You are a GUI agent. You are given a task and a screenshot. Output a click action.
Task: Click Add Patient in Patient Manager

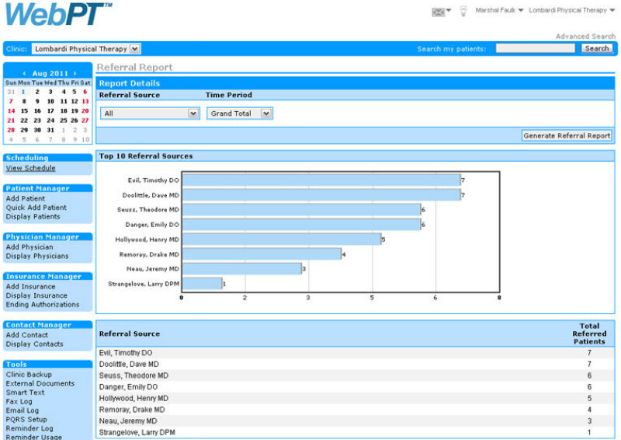[x=26, y=198]
